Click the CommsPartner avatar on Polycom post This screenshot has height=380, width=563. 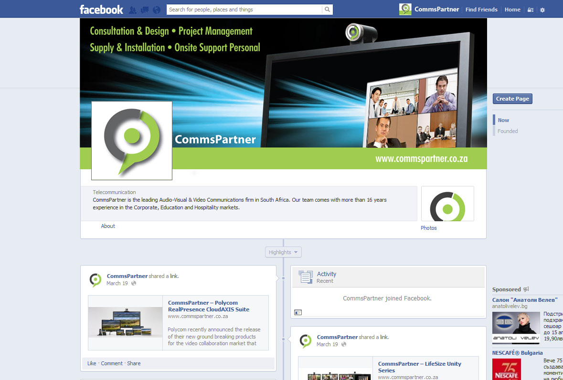[96, 280]
